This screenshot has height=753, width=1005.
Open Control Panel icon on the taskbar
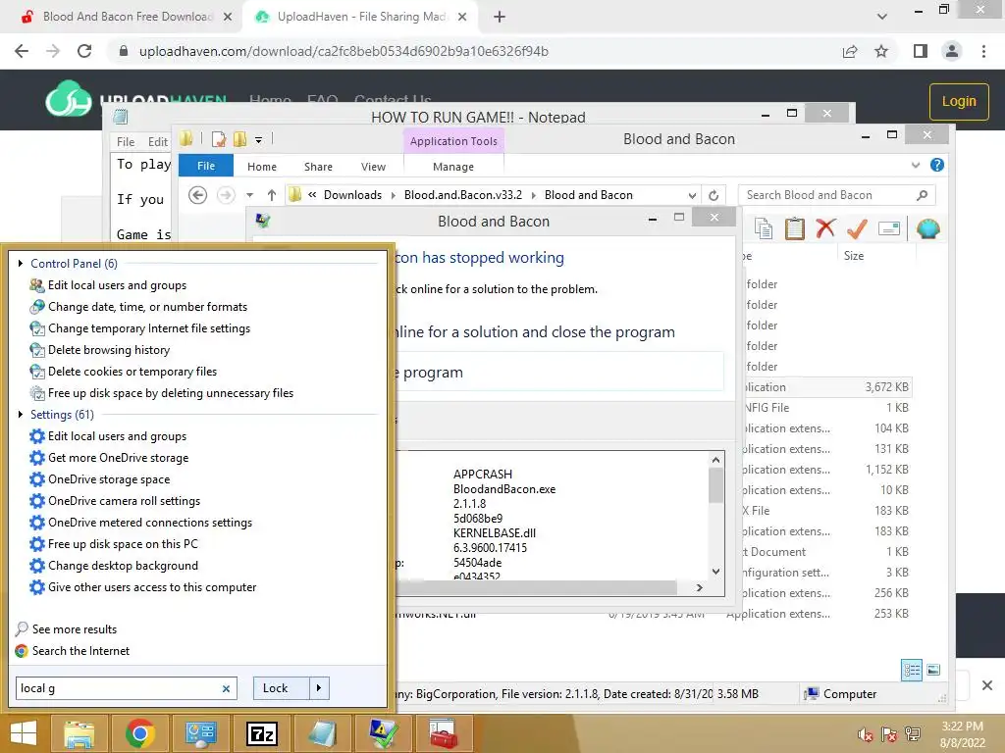click(200, 733)
